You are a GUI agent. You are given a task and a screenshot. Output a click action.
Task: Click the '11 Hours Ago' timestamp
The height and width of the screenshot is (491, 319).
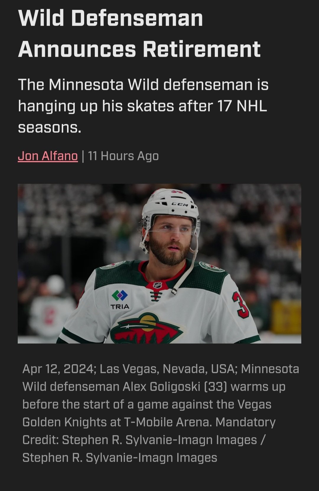pyautogui.click(x=123, y=156)
